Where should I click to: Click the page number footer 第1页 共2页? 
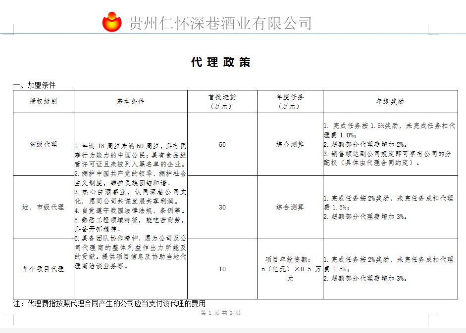click(x=220, y=313)
